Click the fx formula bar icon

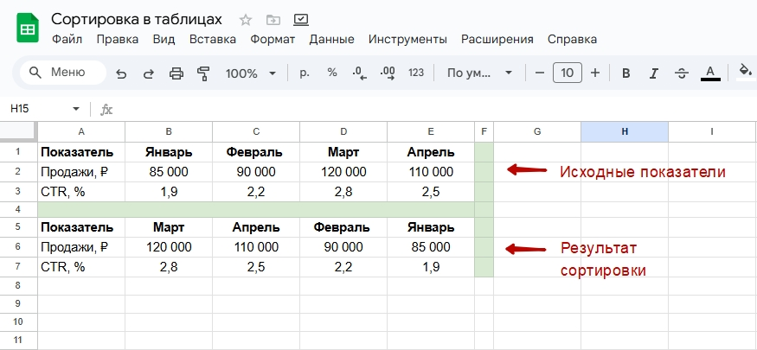click(106, 110)
